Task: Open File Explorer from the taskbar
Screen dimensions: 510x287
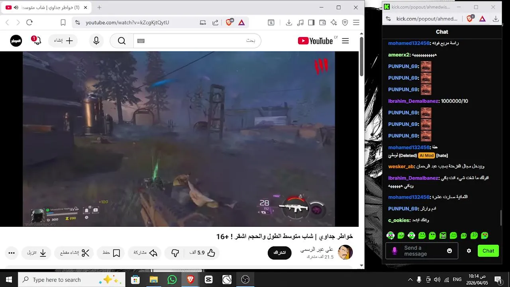Action: [x=154, y=279]
